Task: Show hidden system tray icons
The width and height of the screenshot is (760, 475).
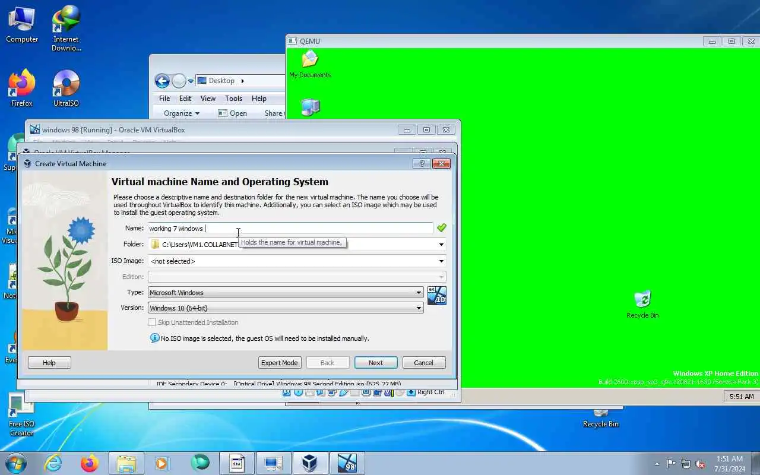Action: (x=657, y=464)
